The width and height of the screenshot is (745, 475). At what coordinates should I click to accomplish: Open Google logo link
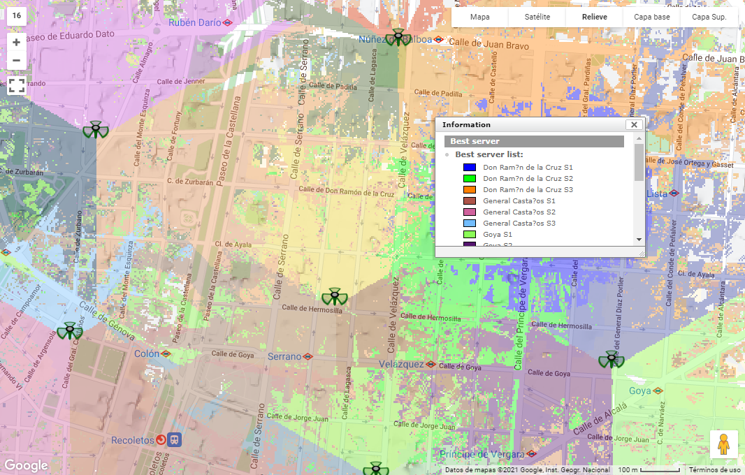click(x=26, y=465)
